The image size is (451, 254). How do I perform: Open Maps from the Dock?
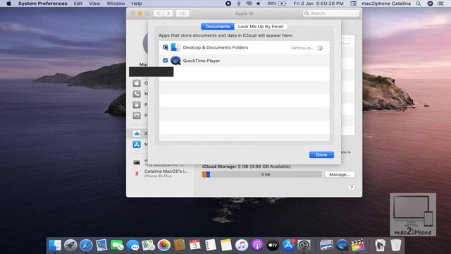(148, 246)
